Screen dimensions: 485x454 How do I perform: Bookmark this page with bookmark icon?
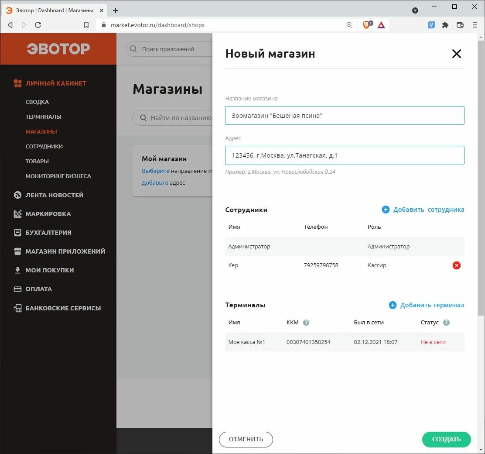(x=86, y=25)
